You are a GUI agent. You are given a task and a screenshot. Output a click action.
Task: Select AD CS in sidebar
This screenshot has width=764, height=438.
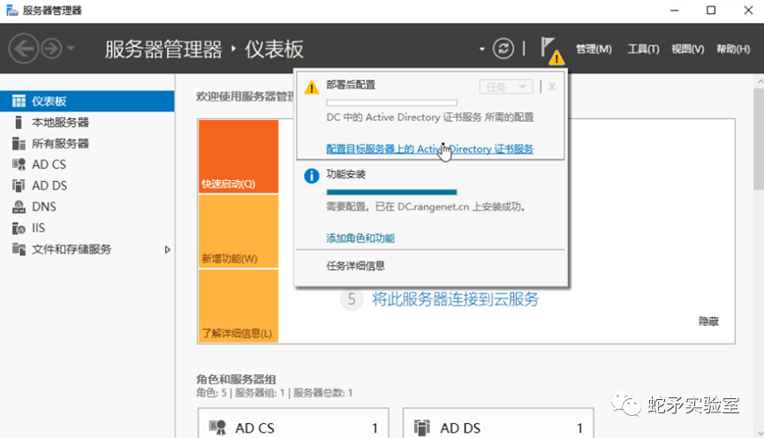(49, 164)
